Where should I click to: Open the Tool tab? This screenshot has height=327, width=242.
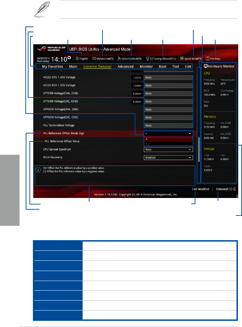coord(176,67)
